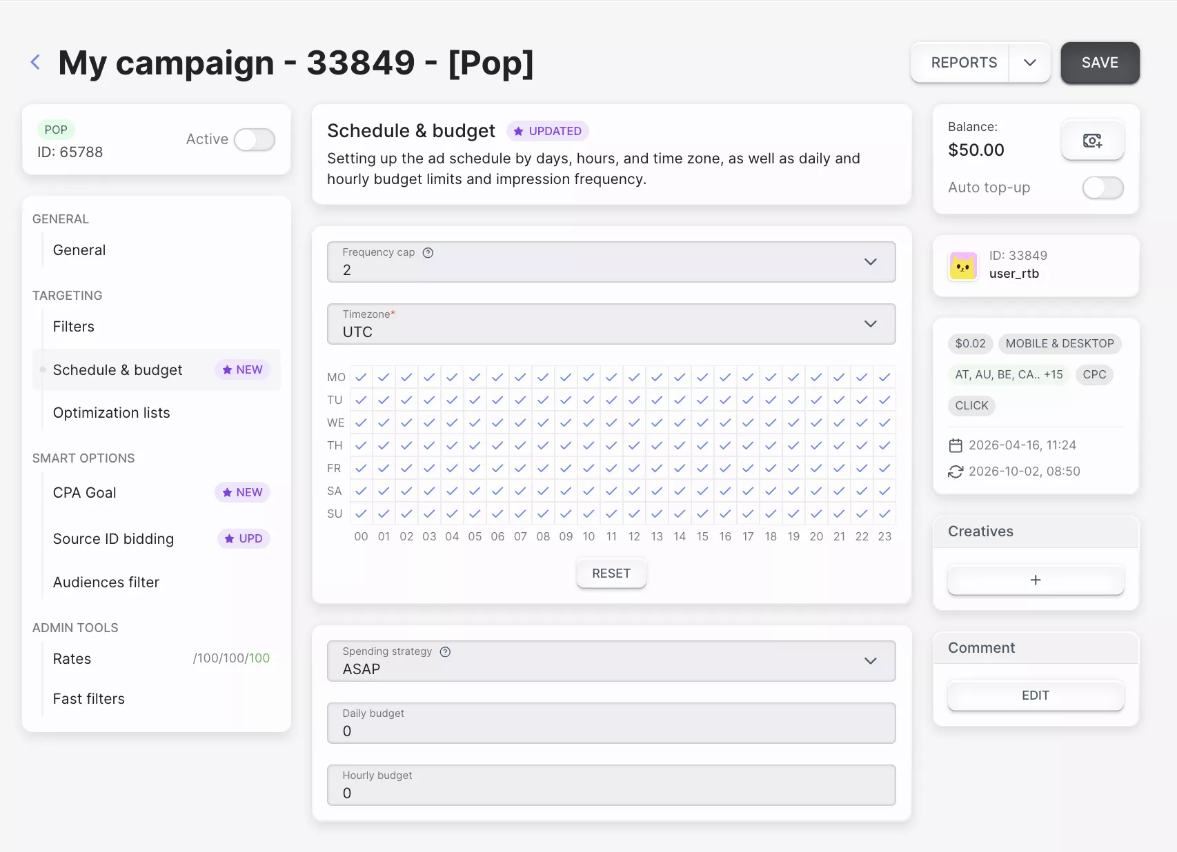Click the $0.02 bid tag

point(970,343)
